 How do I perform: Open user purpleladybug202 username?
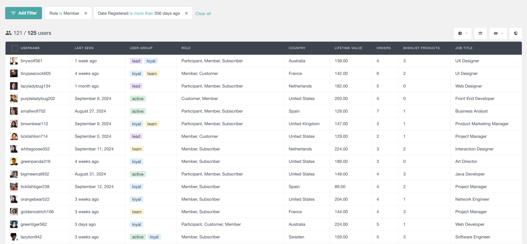click(x=38, y=98)
